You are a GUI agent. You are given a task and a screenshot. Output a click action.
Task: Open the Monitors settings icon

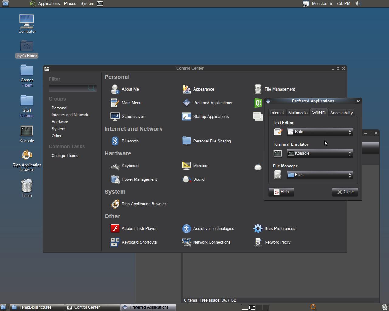[x=186, y=166]
